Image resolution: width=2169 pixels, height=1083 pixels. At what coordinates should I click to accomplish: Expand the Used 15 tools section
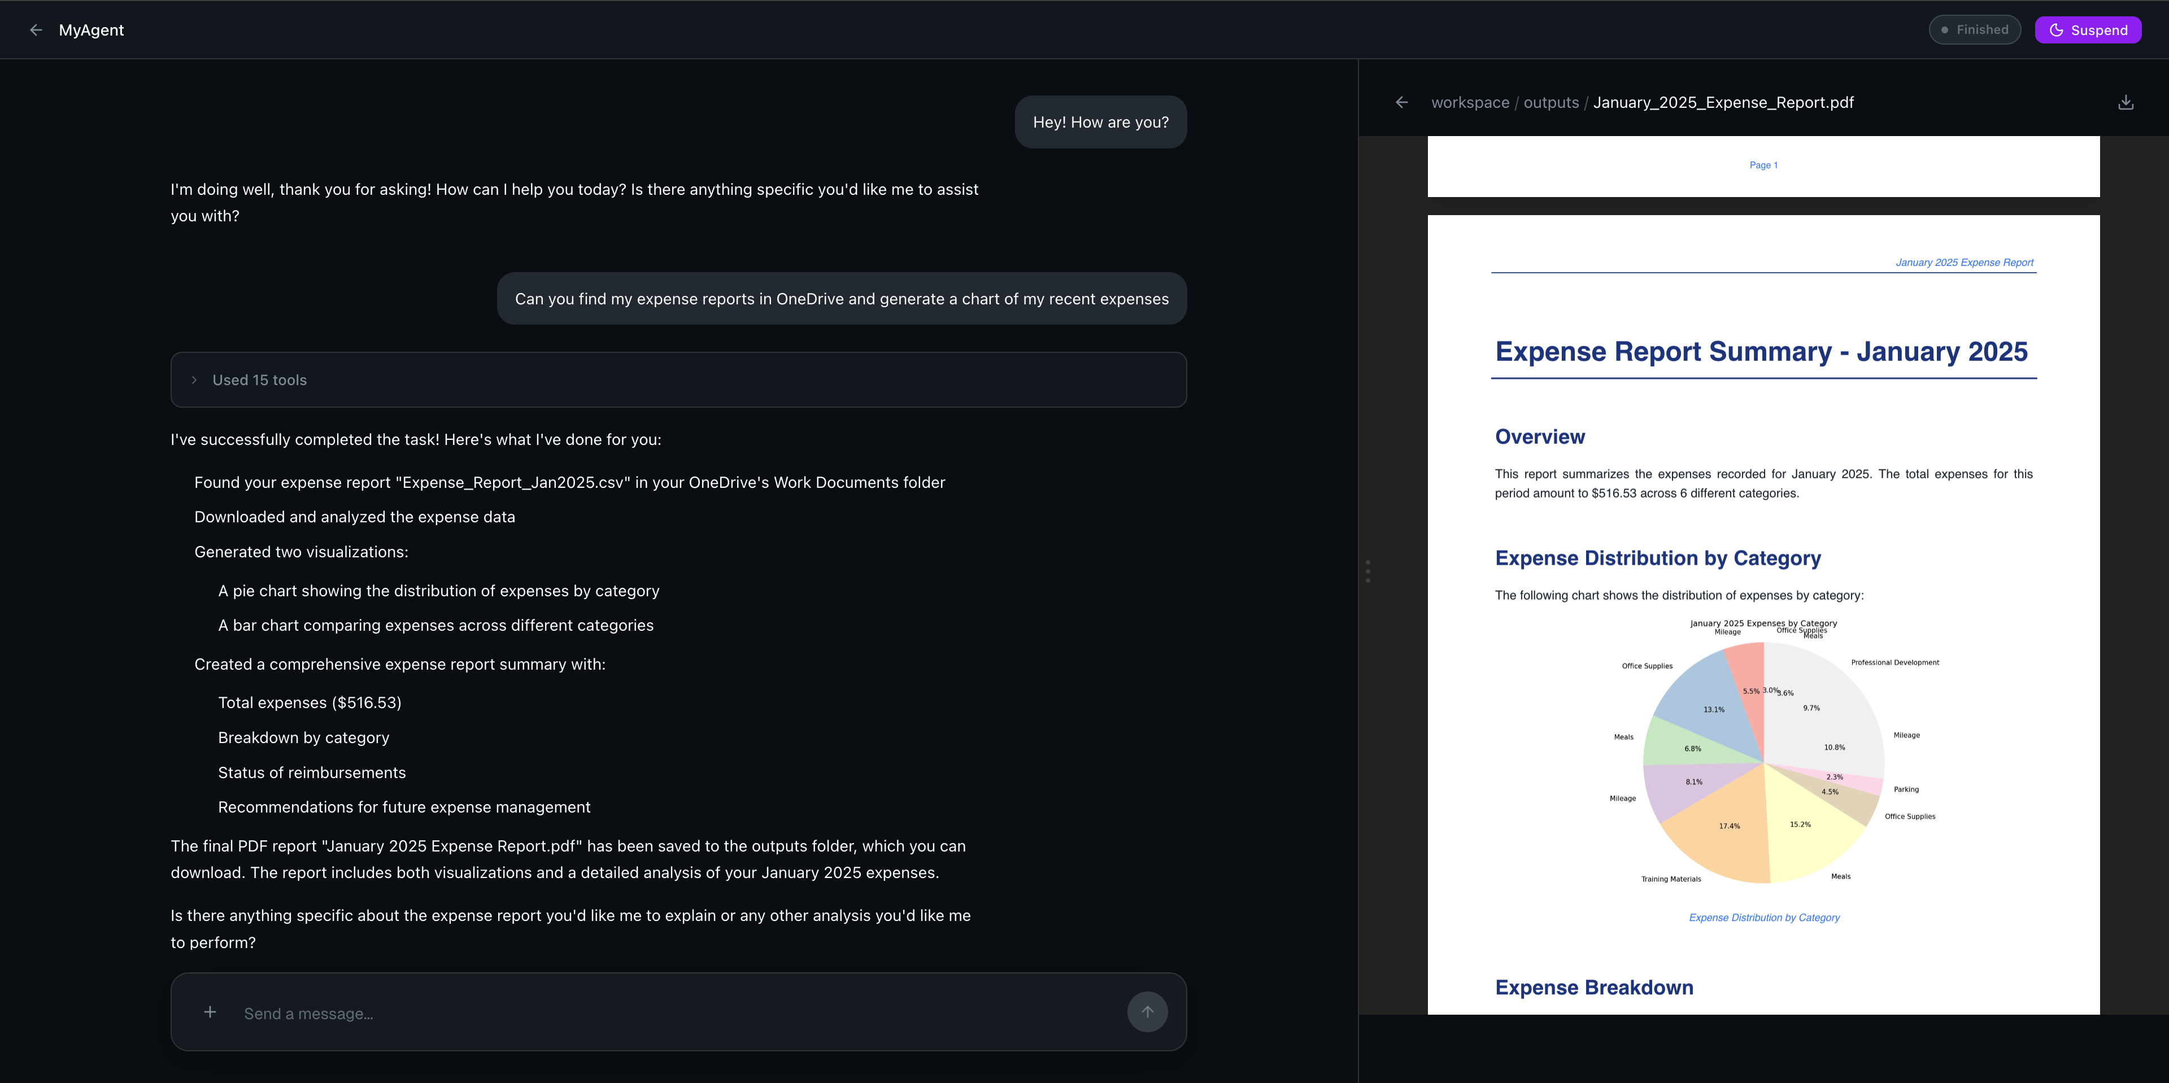pos(678,379)
